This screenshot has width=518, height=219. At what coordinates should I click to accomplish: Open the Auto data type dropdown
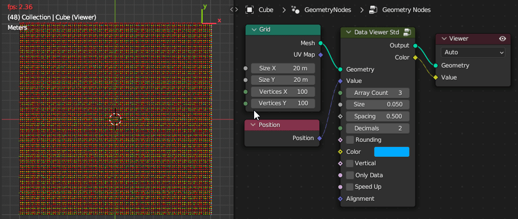473,52
